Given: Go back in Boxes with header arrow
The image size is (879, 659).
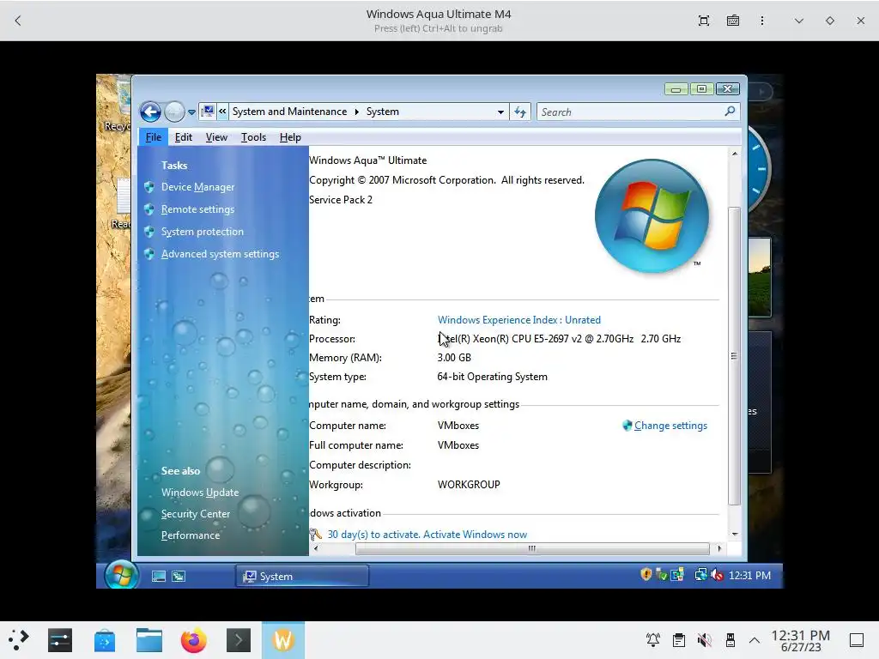Looking at the screenshot, I should coord(18,21).
